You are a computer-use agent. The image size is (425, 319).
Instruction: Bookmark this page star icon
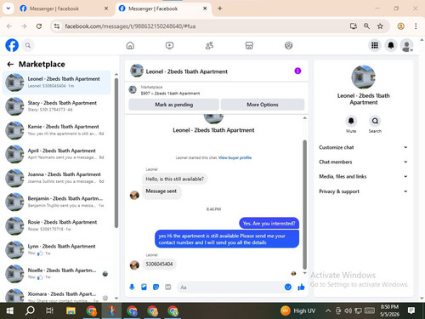click(380, 26)
